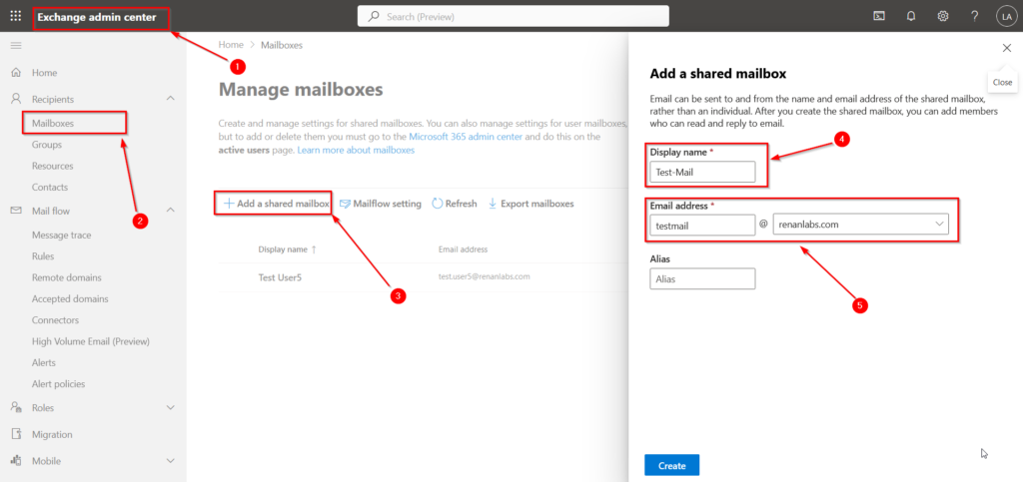The height and width of the screenshot is (482, 1023).
Task: Click the search magnifier icon
Action: click(374, 16)
